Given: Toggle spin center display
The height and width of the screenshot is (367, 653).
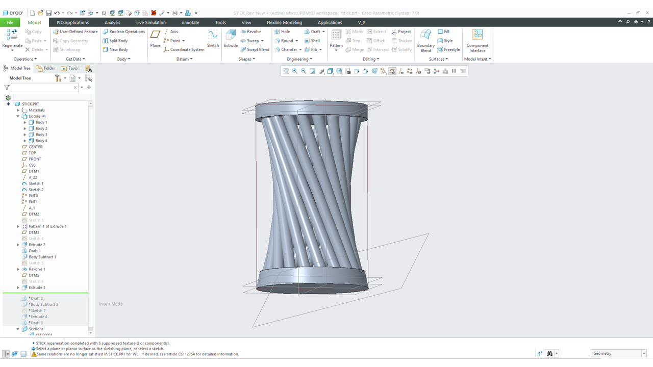Looking at the screenshot, I should coord(436,71).
